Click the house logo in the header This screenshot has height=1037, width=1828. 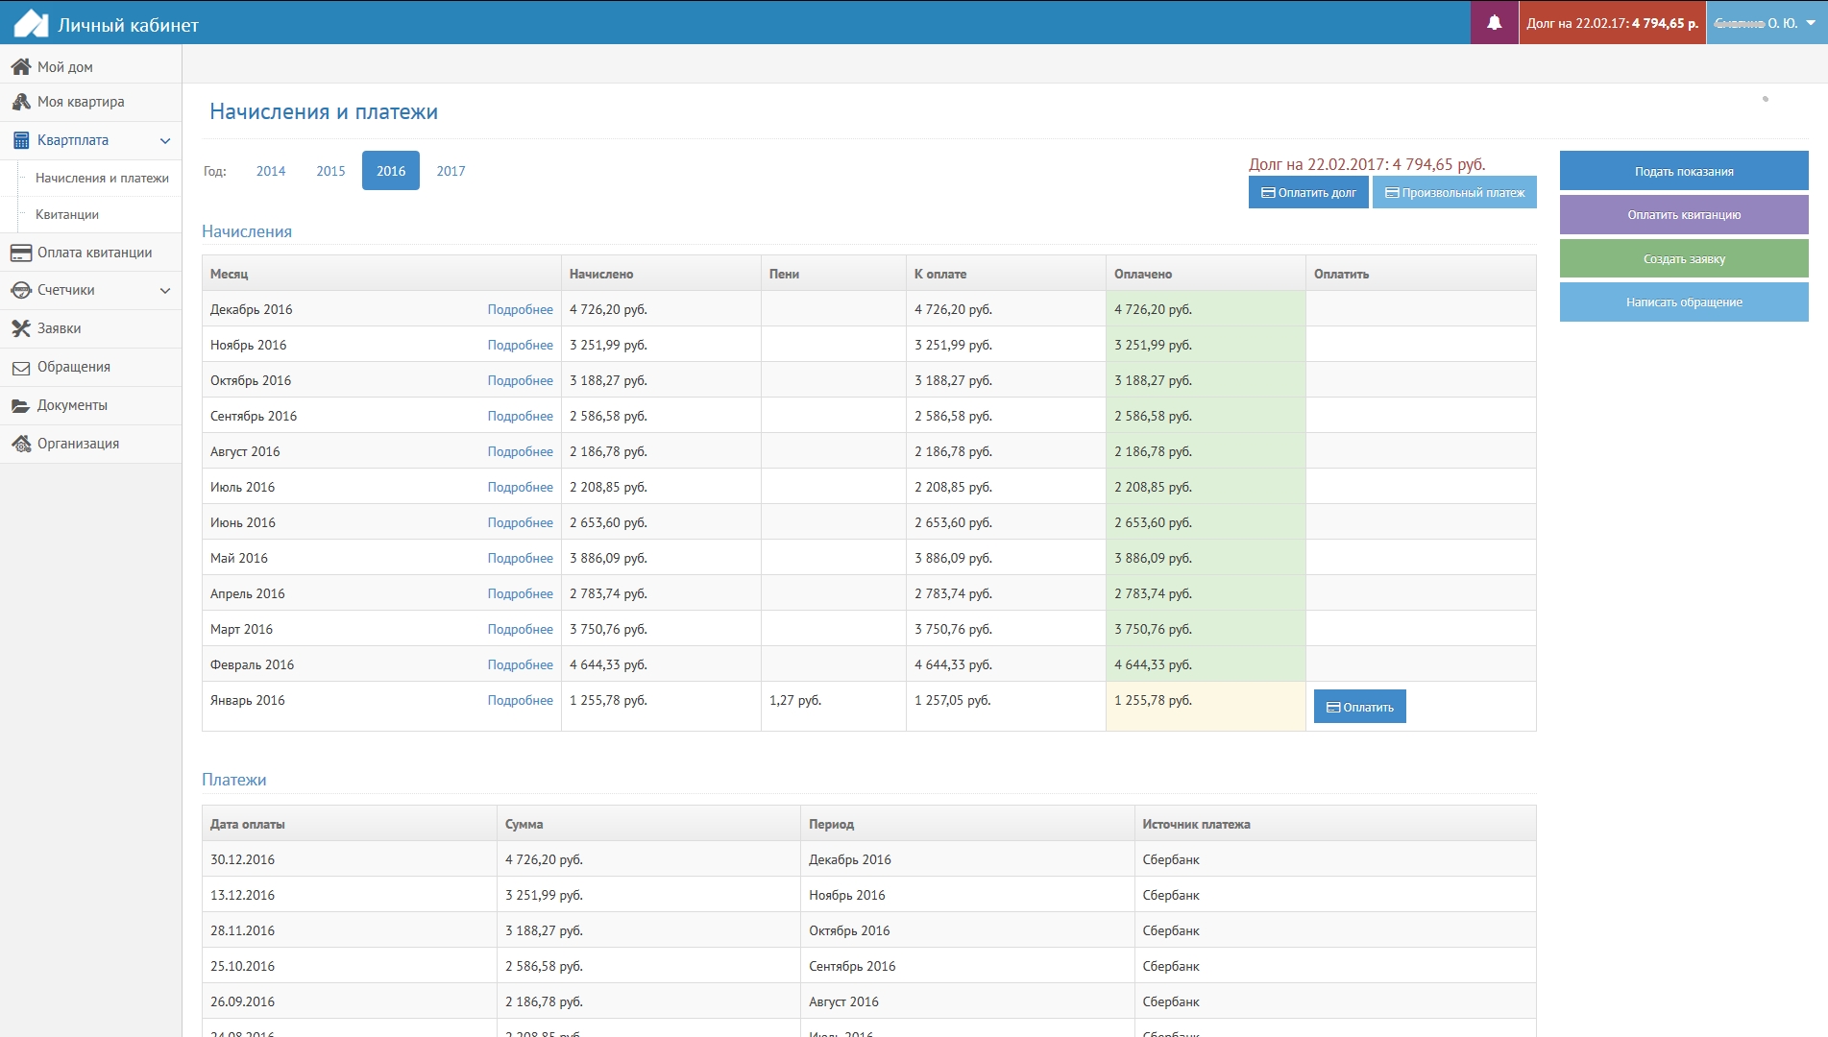(31, 23)
